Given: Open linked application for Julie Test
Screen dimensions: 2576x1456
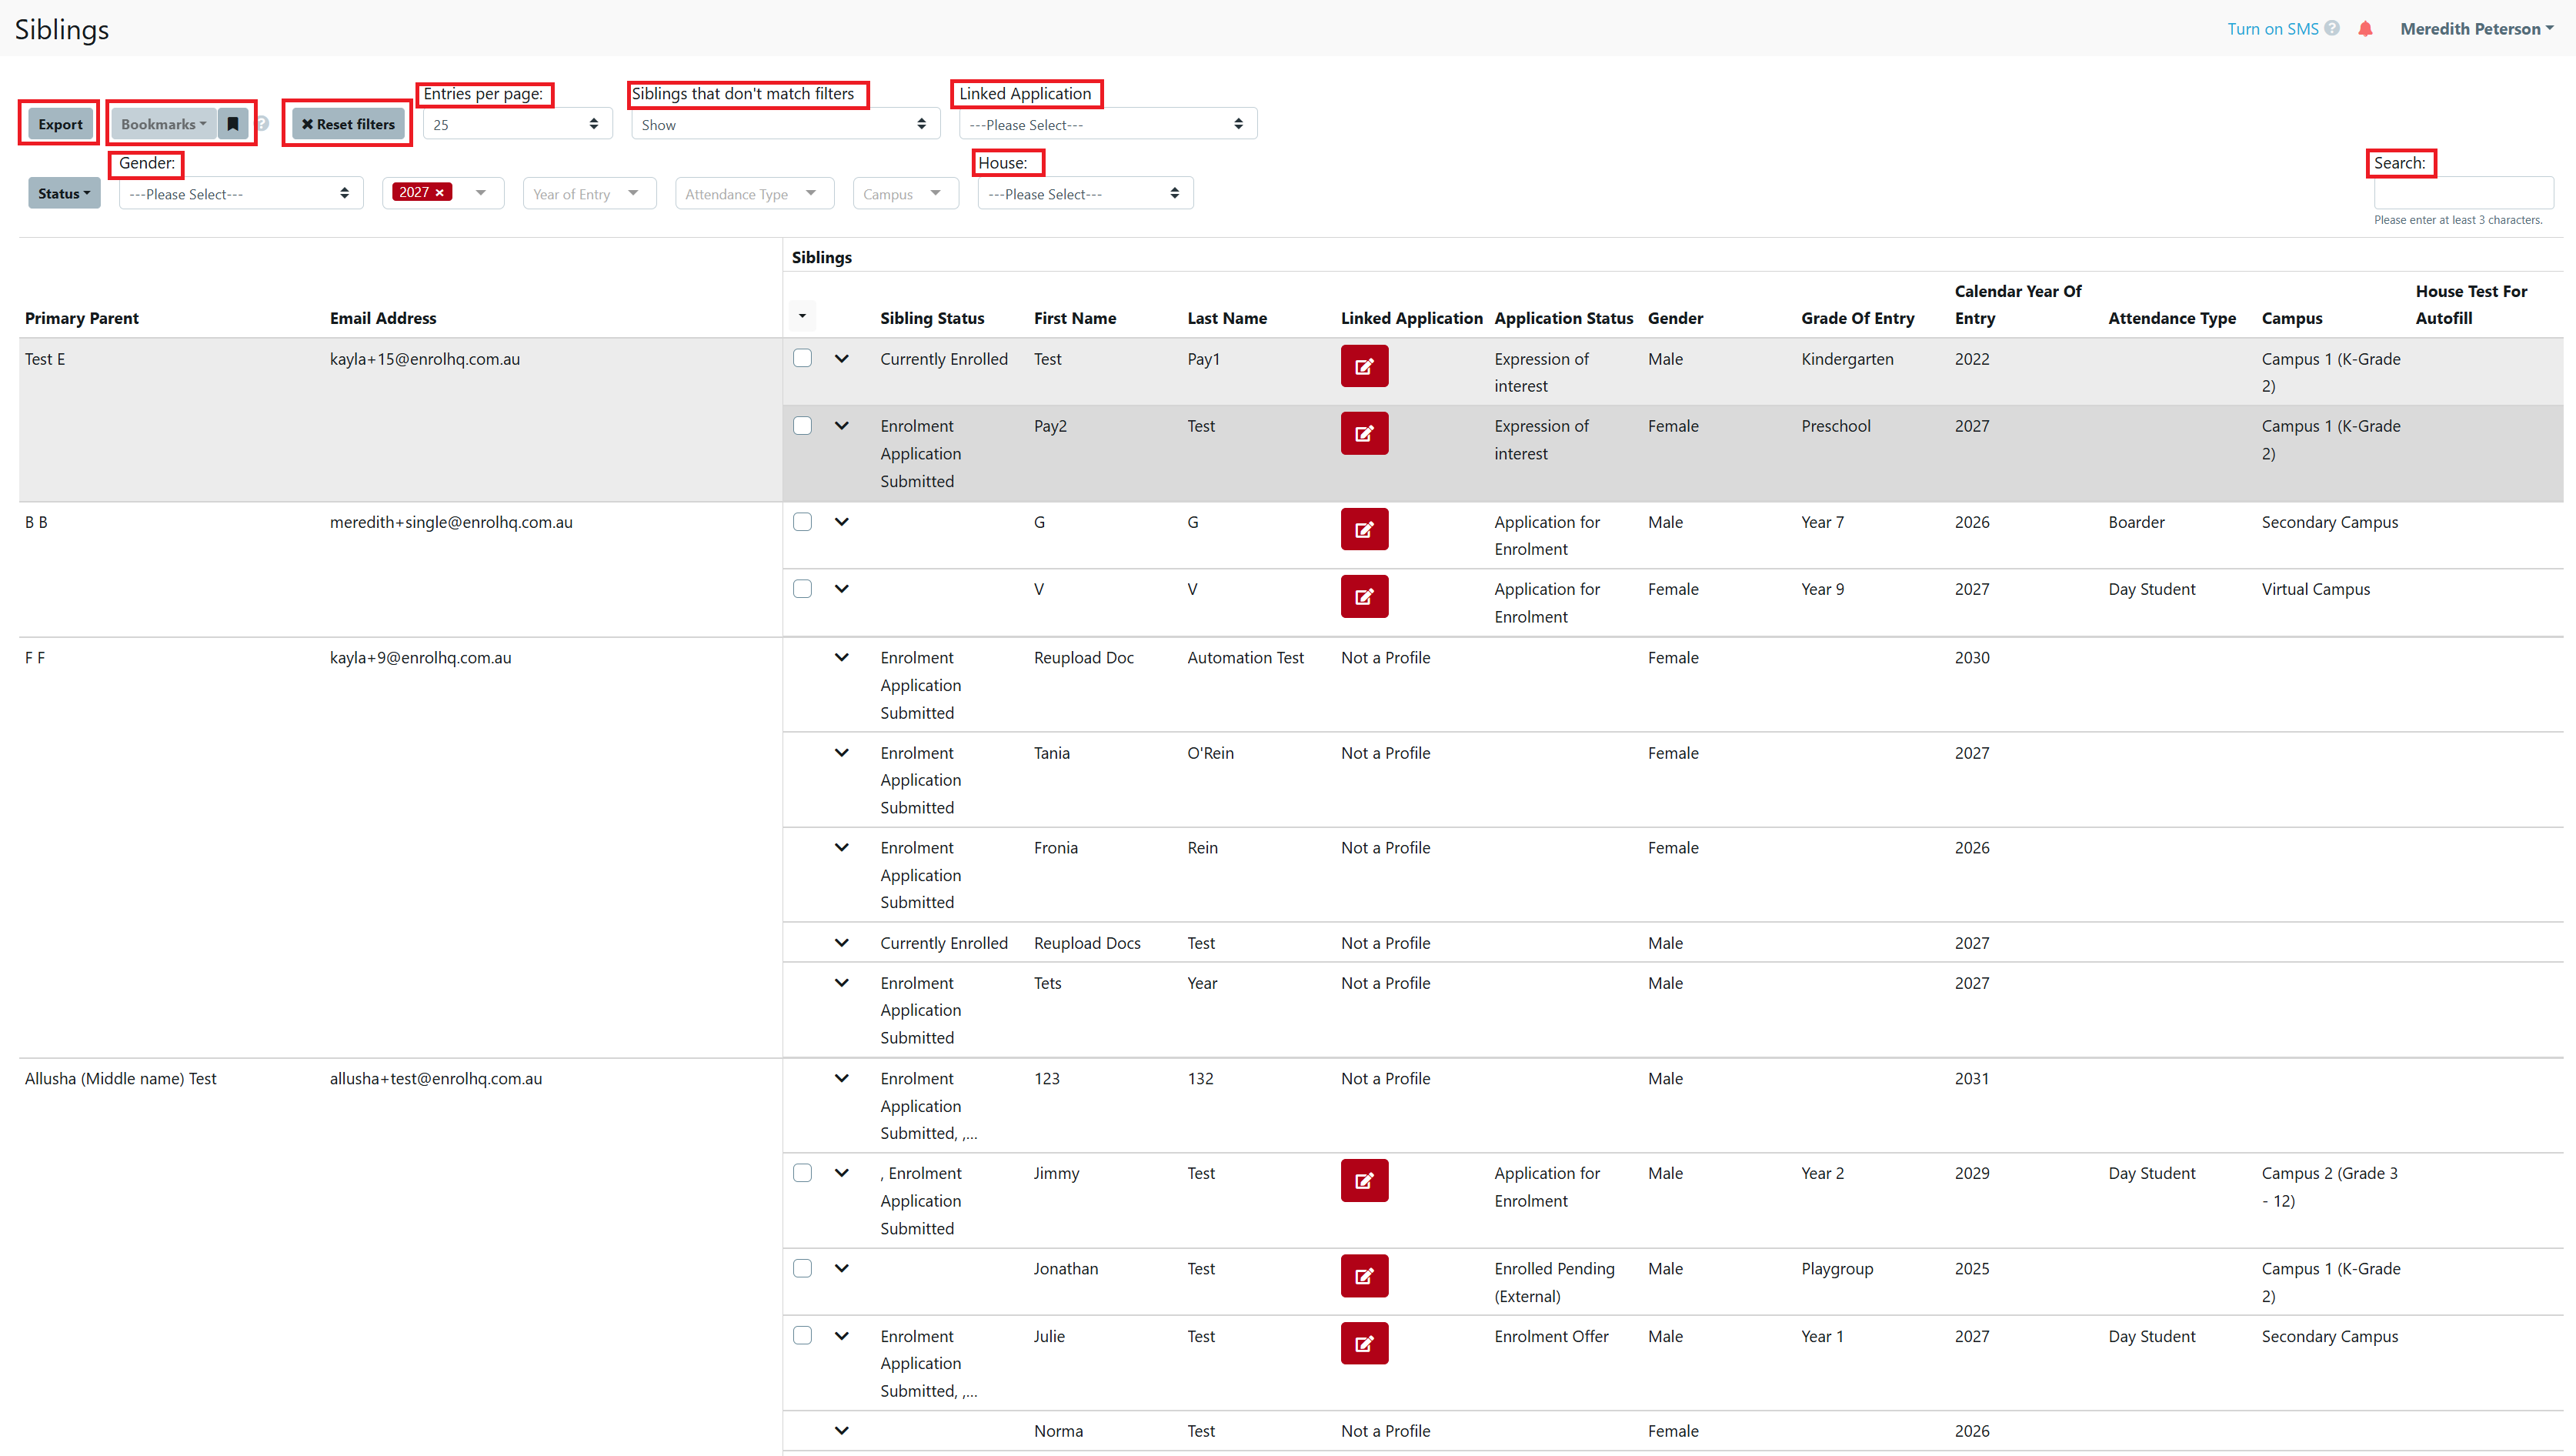Looking at the screenshot, I should click(1364, 1344).
